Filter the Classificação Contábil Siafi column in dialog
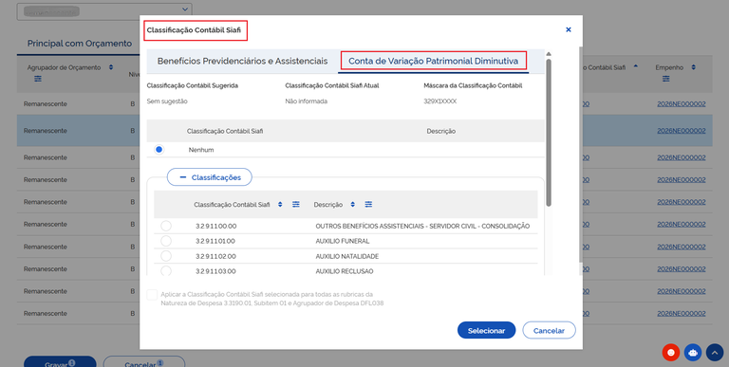This screenshot has height=367, width=729. pos(296,205)
